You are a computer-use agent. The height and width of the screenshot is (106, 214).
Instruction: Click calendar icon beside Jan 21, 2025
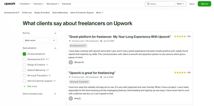pyautogui.click(x=101, y=41)
